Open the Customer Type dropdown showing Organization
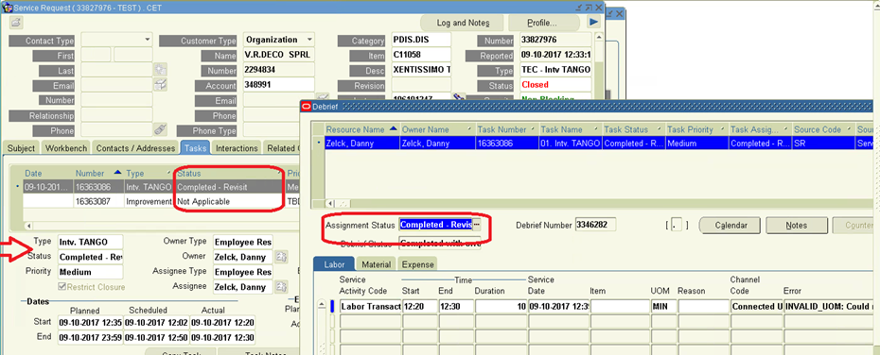Screen dimensions: 880x355 [309, 40]
